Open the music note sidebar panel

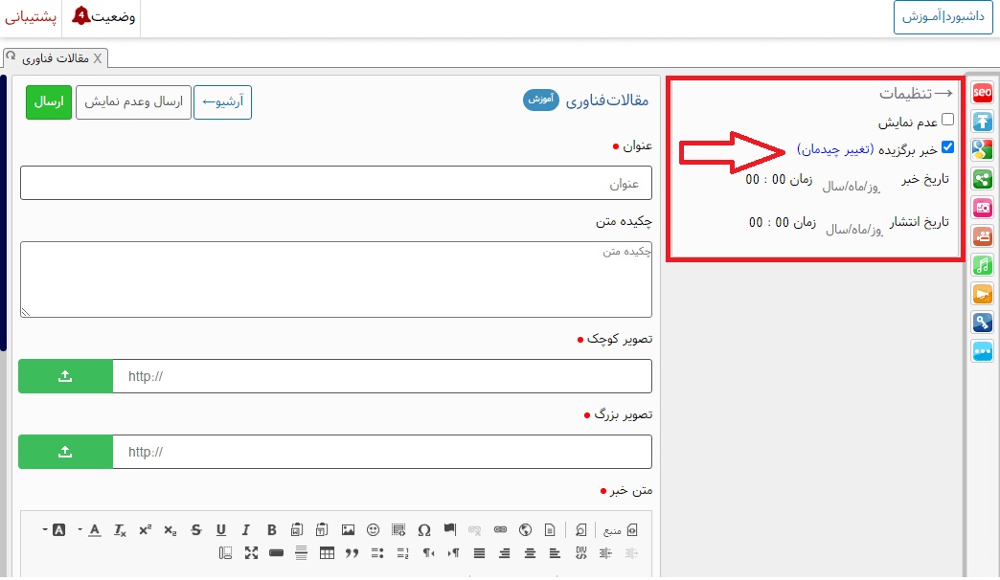pos(982,265)
